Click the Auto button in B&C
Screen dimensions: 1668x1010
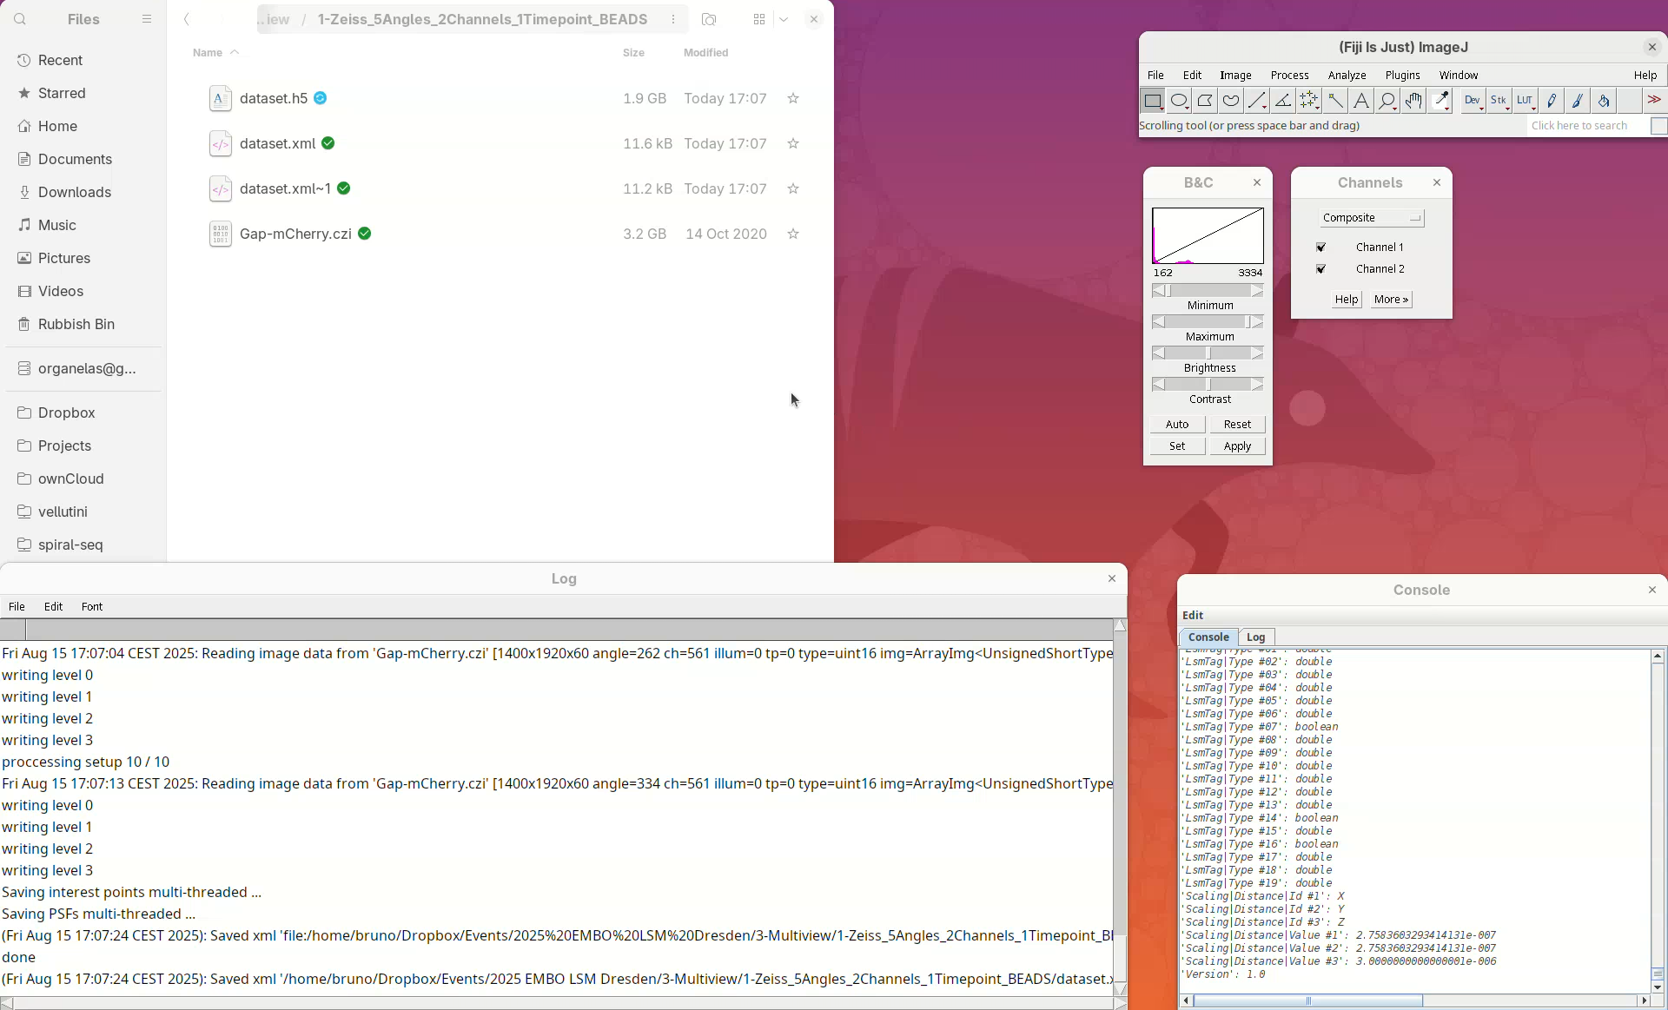point(1177,425)
